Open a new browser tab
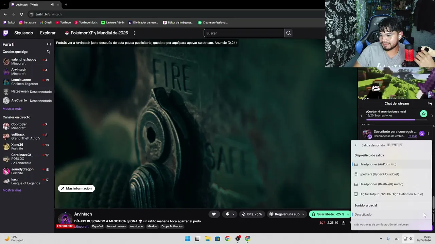Screen dimensions: 435x244 66,5
